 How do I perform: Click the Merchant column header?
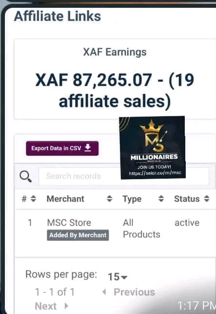pyautogui.click(x=65, y=199)
